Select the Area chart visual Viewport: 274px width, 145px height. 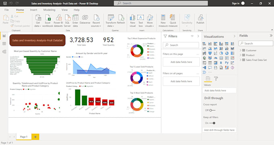pos(210,48)
